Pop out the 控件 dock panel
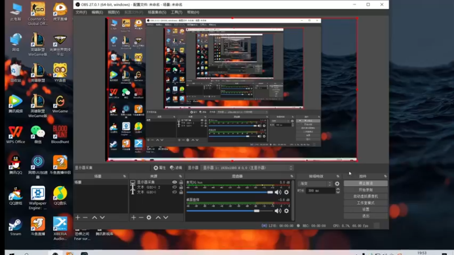Image resolution: width=454 pixels, height=255 pixels. (385, 176)
